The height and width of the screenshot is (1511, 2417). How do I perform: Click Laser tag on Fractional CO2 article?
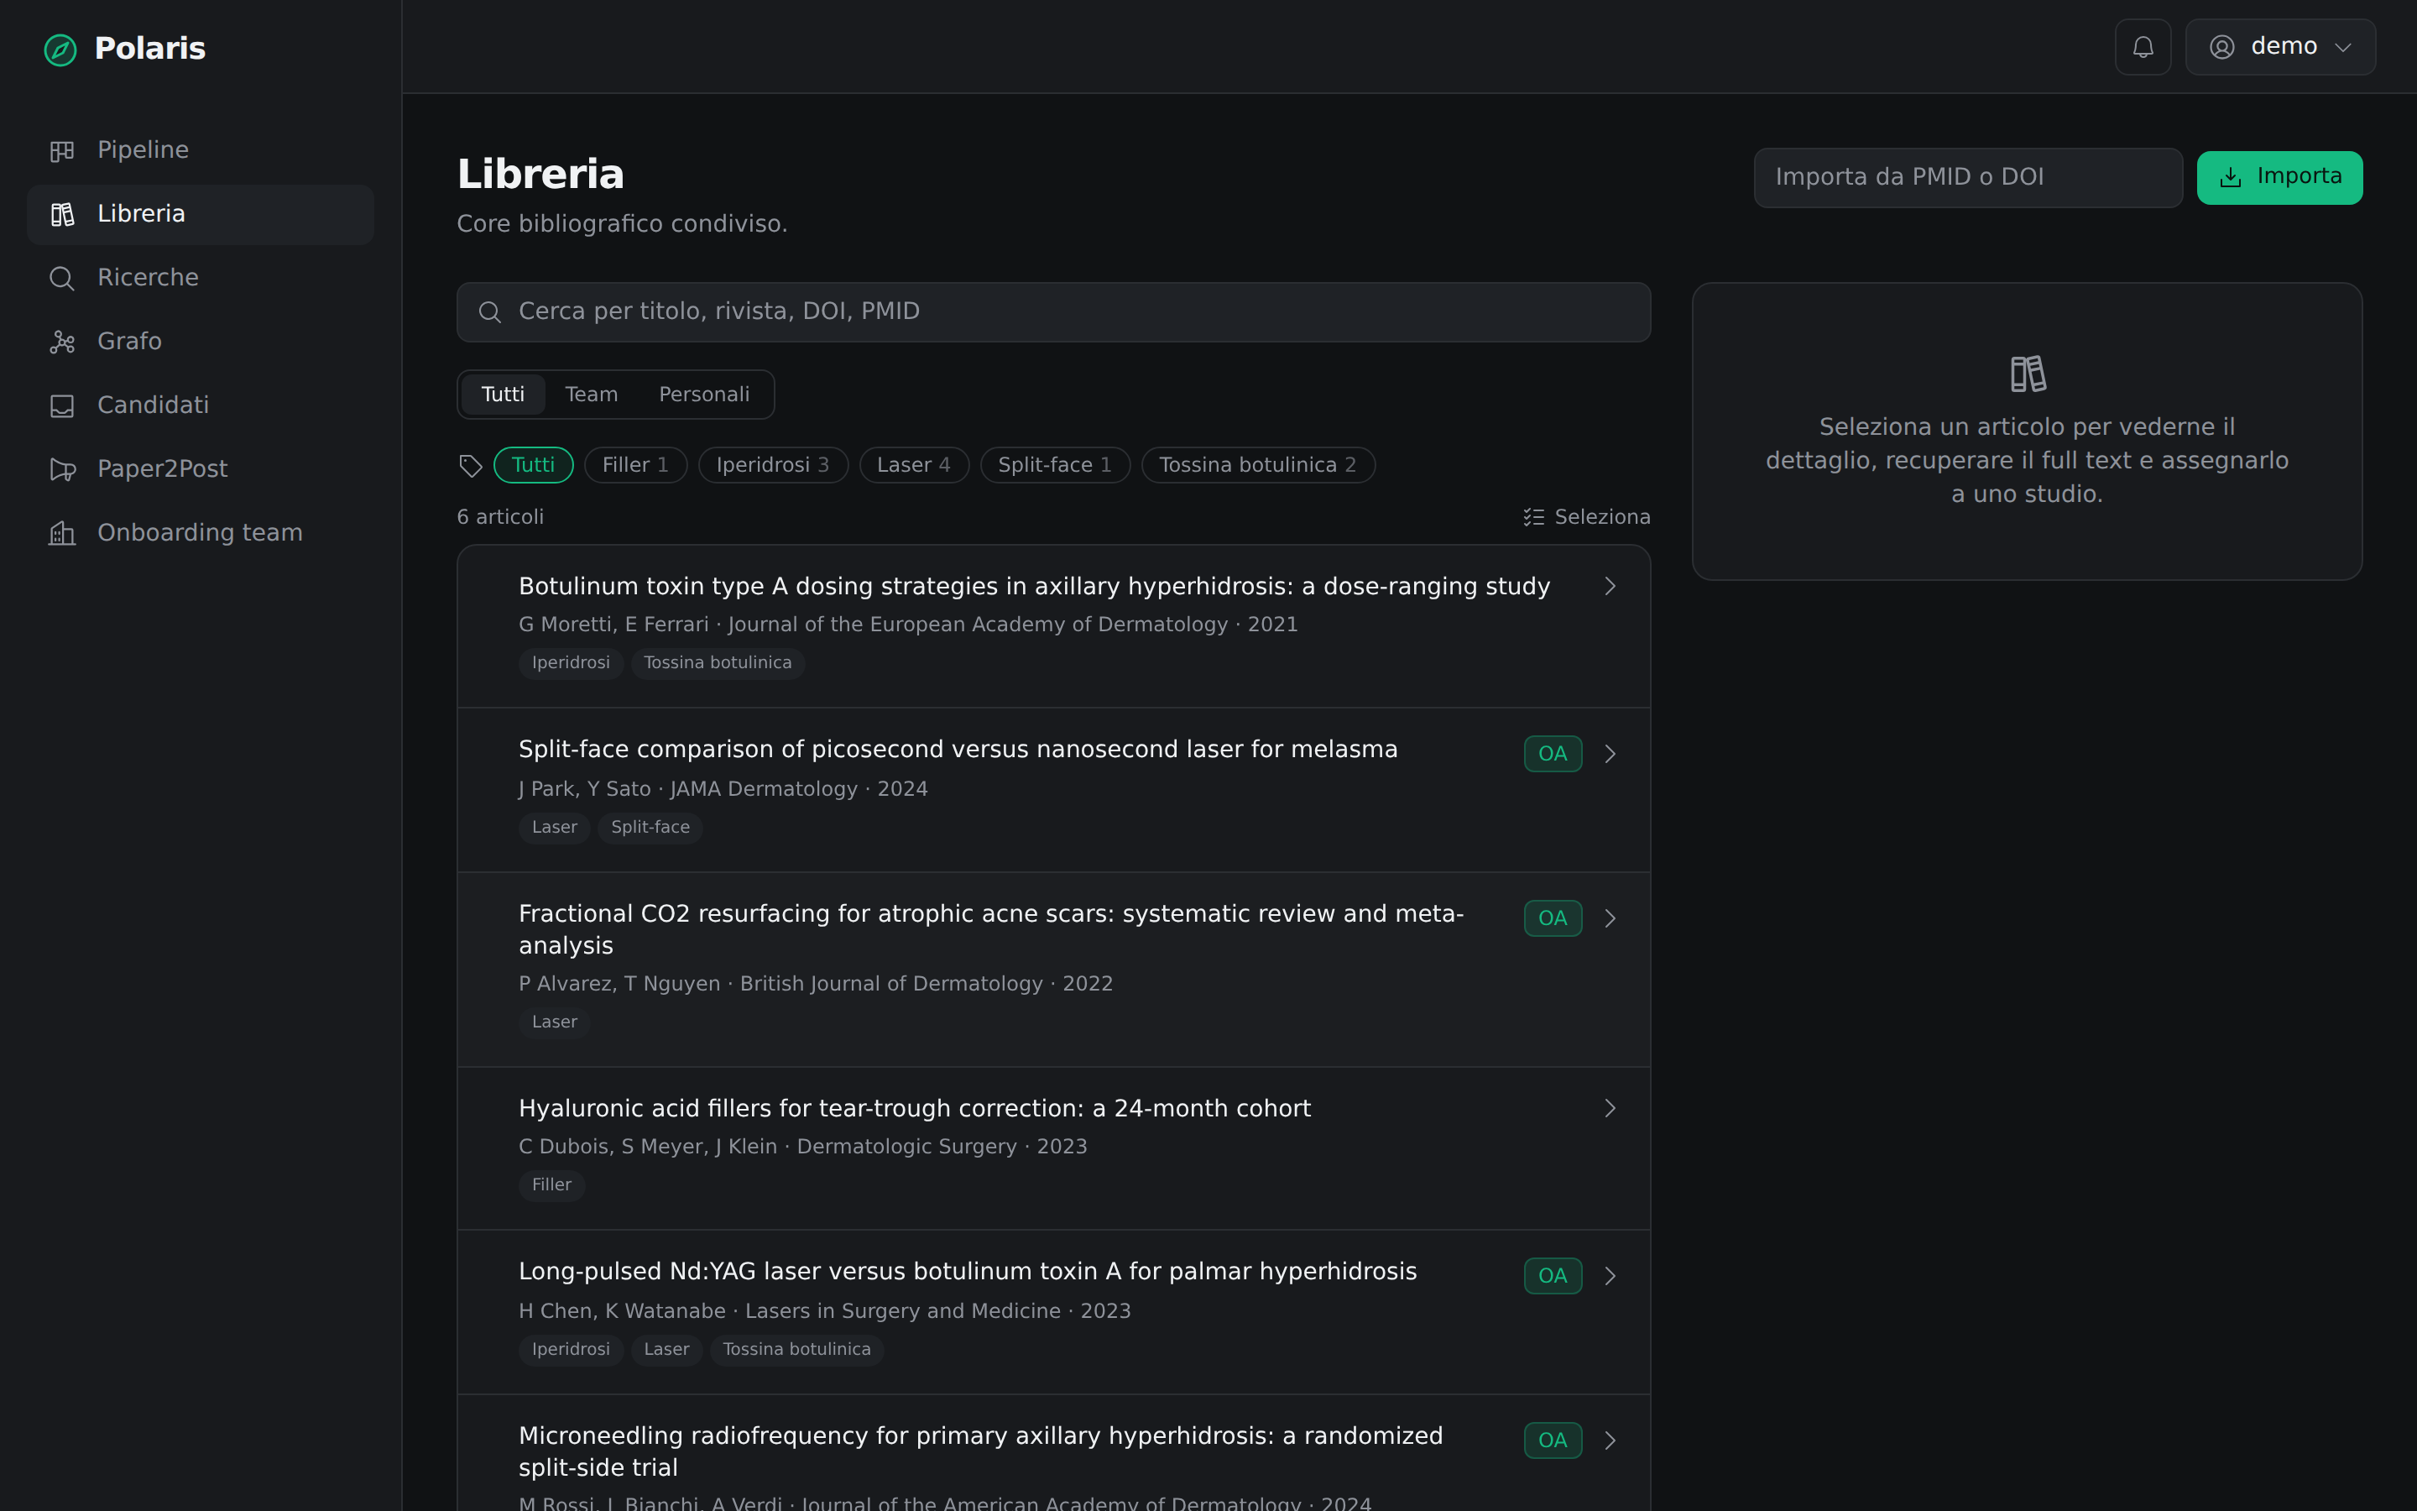pos(554,1022)
